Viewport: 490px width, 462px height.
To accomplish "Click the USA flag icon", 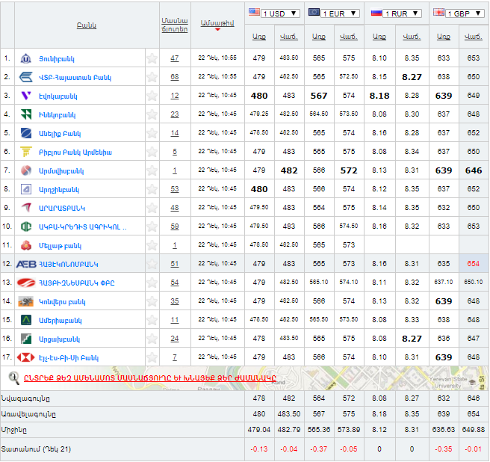I will pyautogui.click(x=254, y=12).
